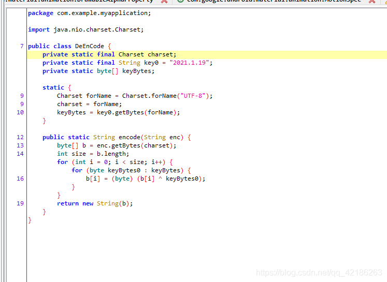
Task: Click the highlighted field name 'charset;'
Action: pos(162,54)
